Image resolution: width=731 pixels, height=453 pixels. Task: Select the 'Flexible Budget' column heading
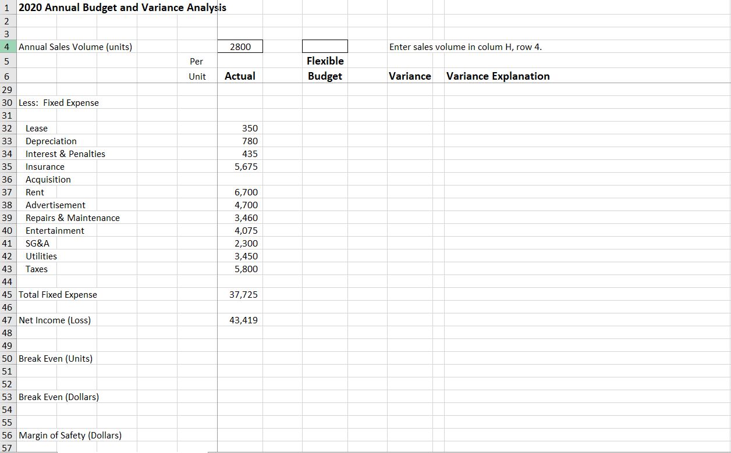coord(325,68)
